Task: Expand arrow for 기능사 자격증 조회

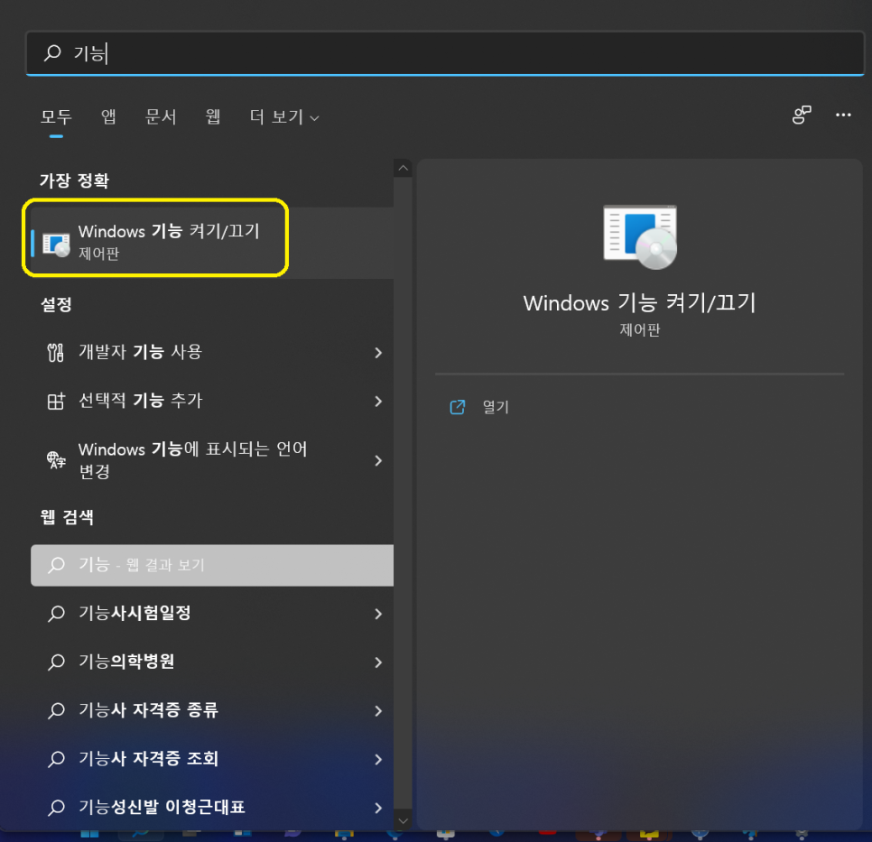Action: coord(378,759)
